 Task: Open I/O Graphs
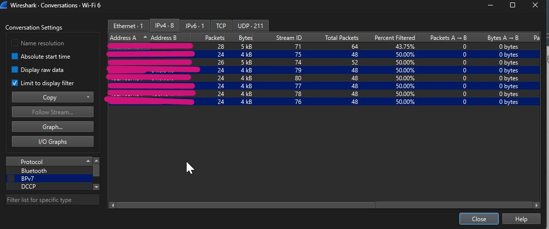point(53,141)
